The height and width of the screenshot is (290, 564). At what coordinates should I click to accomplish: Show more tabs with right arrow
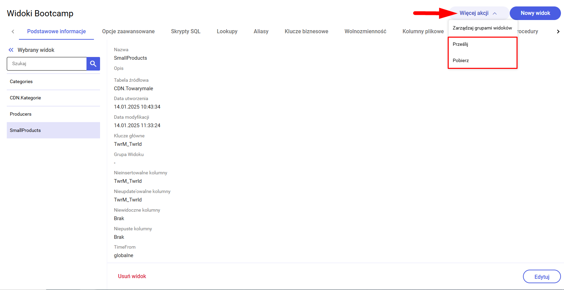(x=558, y=32)
